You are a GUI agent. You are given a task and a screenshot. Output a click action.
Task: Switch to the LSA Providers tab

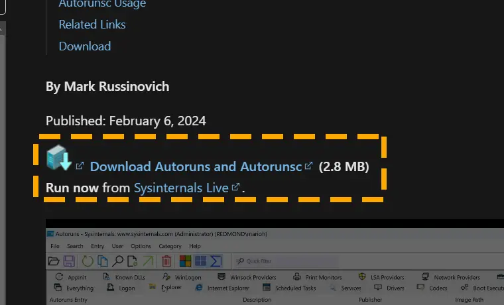381,277
